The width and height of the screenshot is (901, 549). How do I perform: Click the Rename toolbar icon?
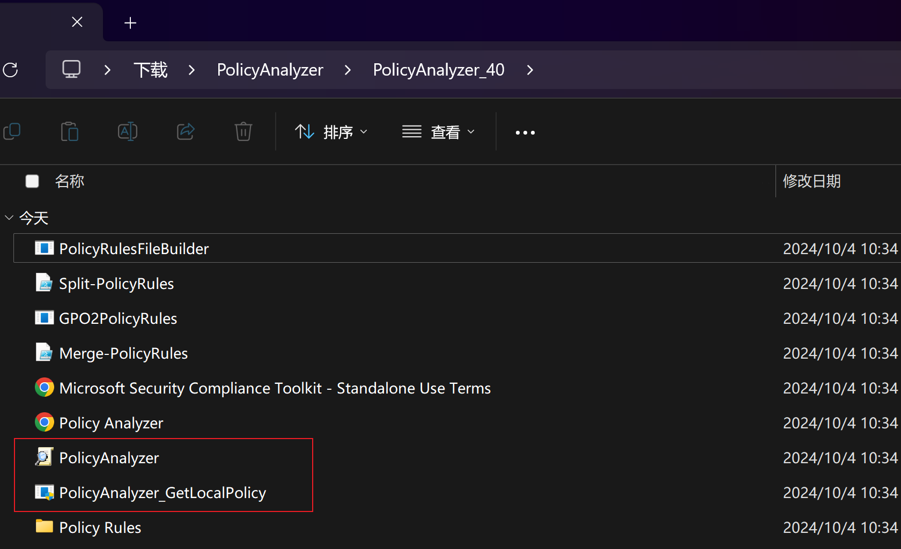click(x=128, y=131)
